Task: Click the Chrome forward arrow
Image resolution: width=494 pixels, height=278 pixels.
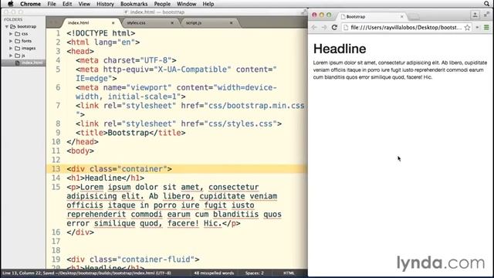Action: pos(324,28)
